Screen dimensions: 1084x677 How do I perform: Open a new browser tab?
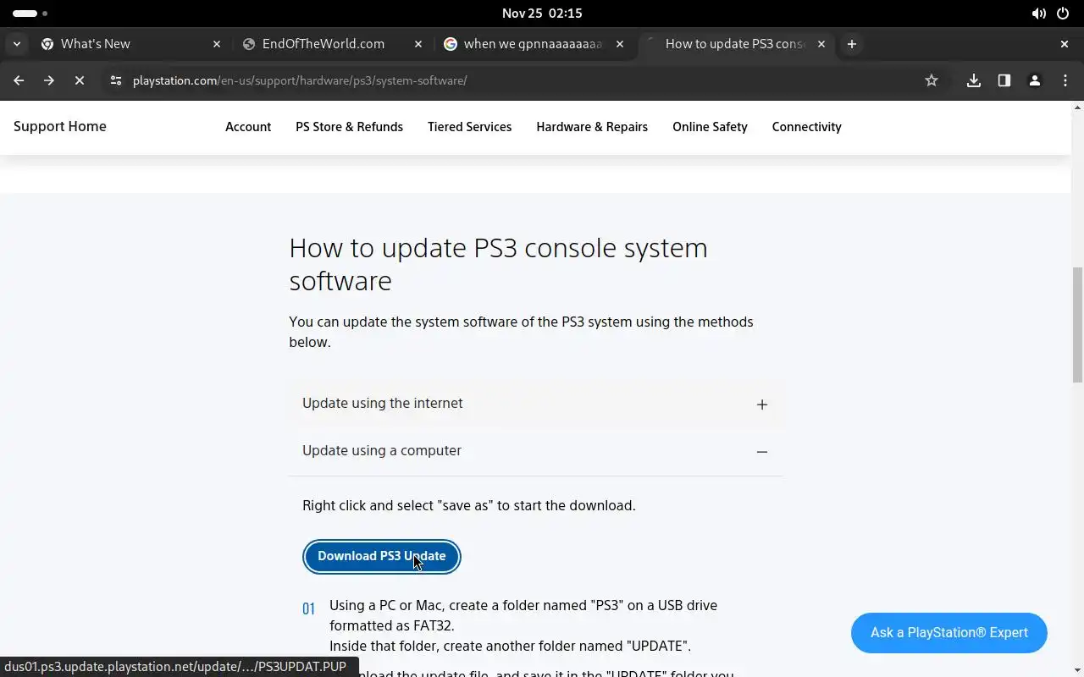[852, 44]
